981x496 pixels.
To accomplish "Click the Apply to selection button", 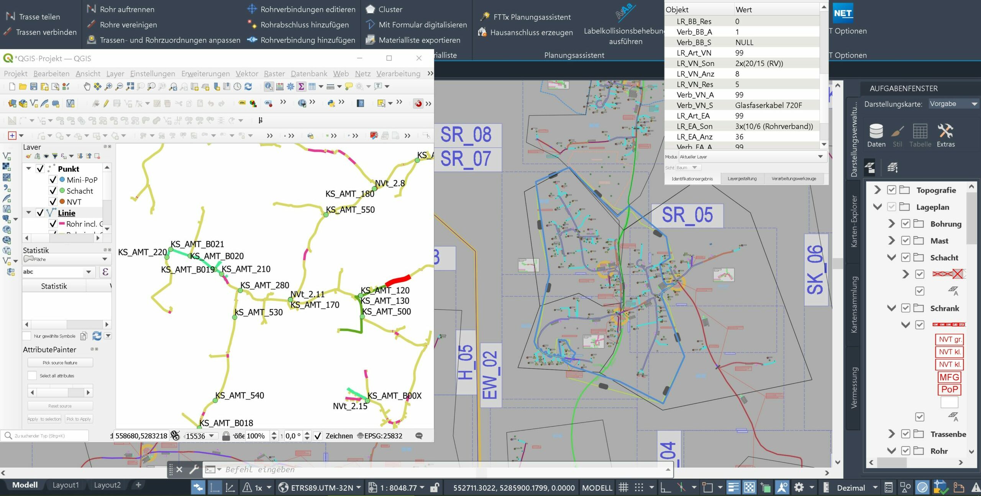I will pos(44,419).
